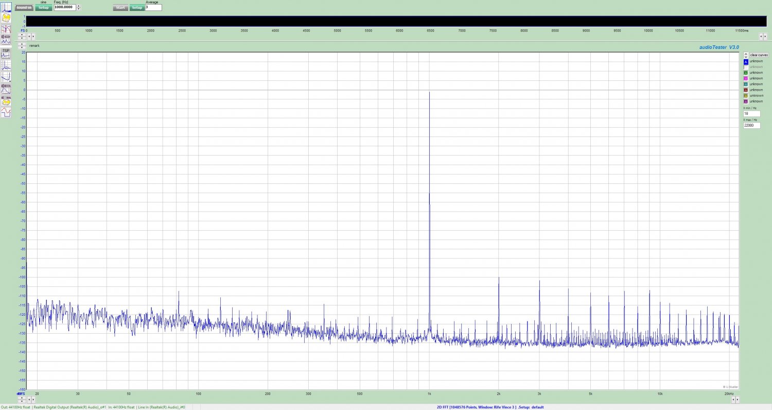Toggle the teal curve swatch
Image resolution: width=772 pixels, height=410 pixels.
click(x=746, y=84)
